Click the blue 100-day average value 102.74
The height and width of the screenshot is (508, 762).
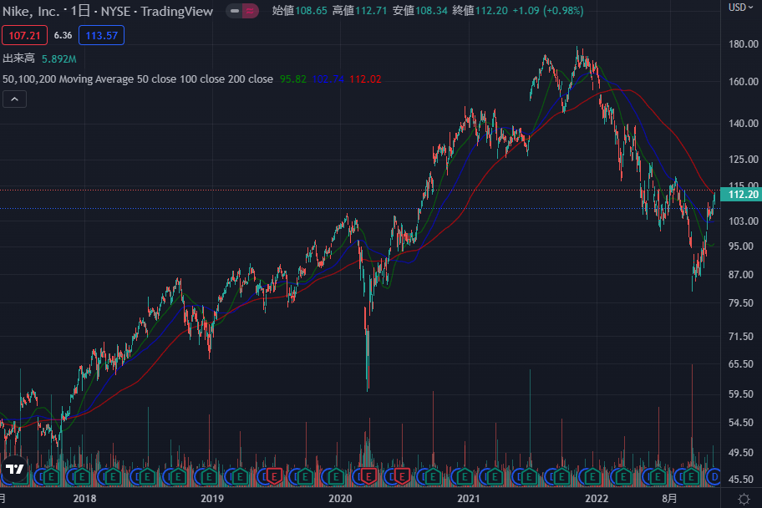tap(328, 79)
